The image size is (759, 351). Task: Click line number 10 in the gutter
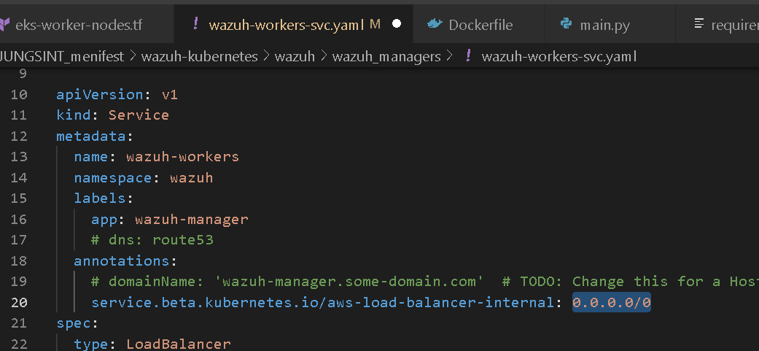point(19,94)
